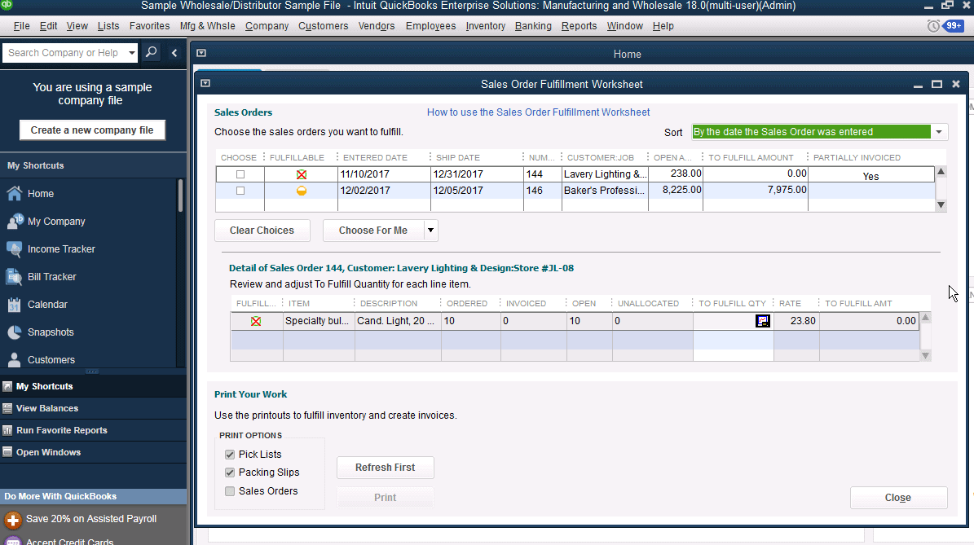Open the Vendors menu
Image resolution: width=974 pixels, height=545 pixels.
click(377, 26)
